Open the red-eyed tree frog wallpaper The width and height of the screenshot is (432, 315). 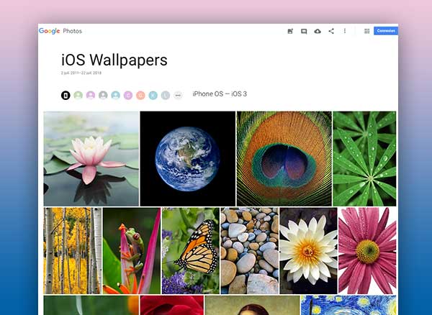132,250
